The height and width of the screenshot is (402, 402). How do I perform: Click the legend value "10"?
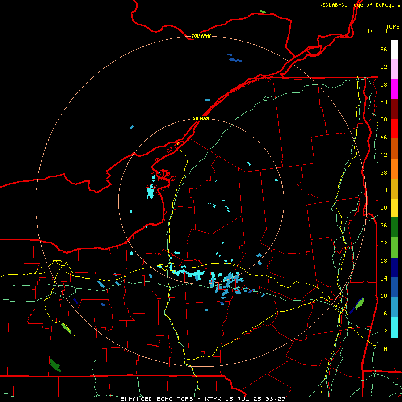(x=384, y=296)
